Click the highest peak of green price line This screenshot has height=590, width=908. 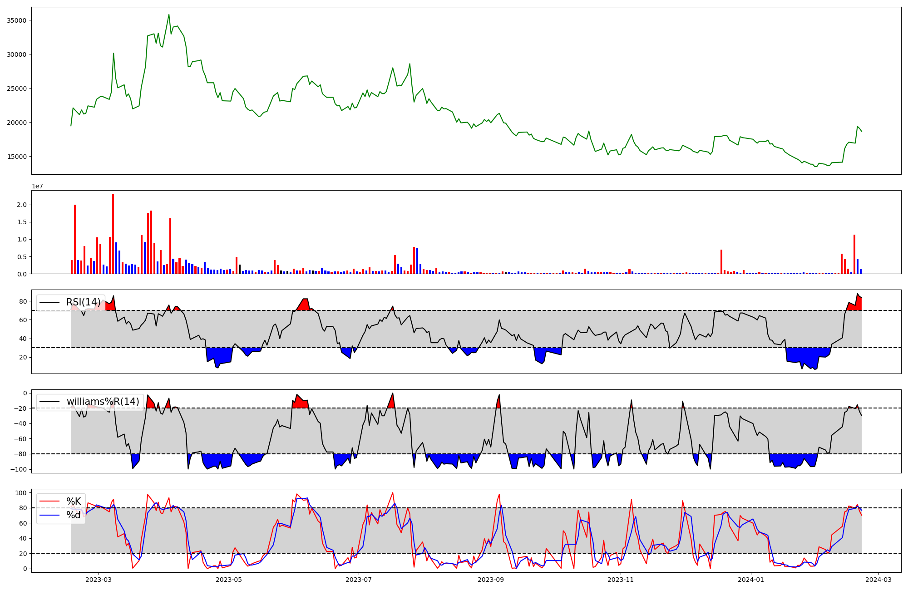[x=169, y=15]
